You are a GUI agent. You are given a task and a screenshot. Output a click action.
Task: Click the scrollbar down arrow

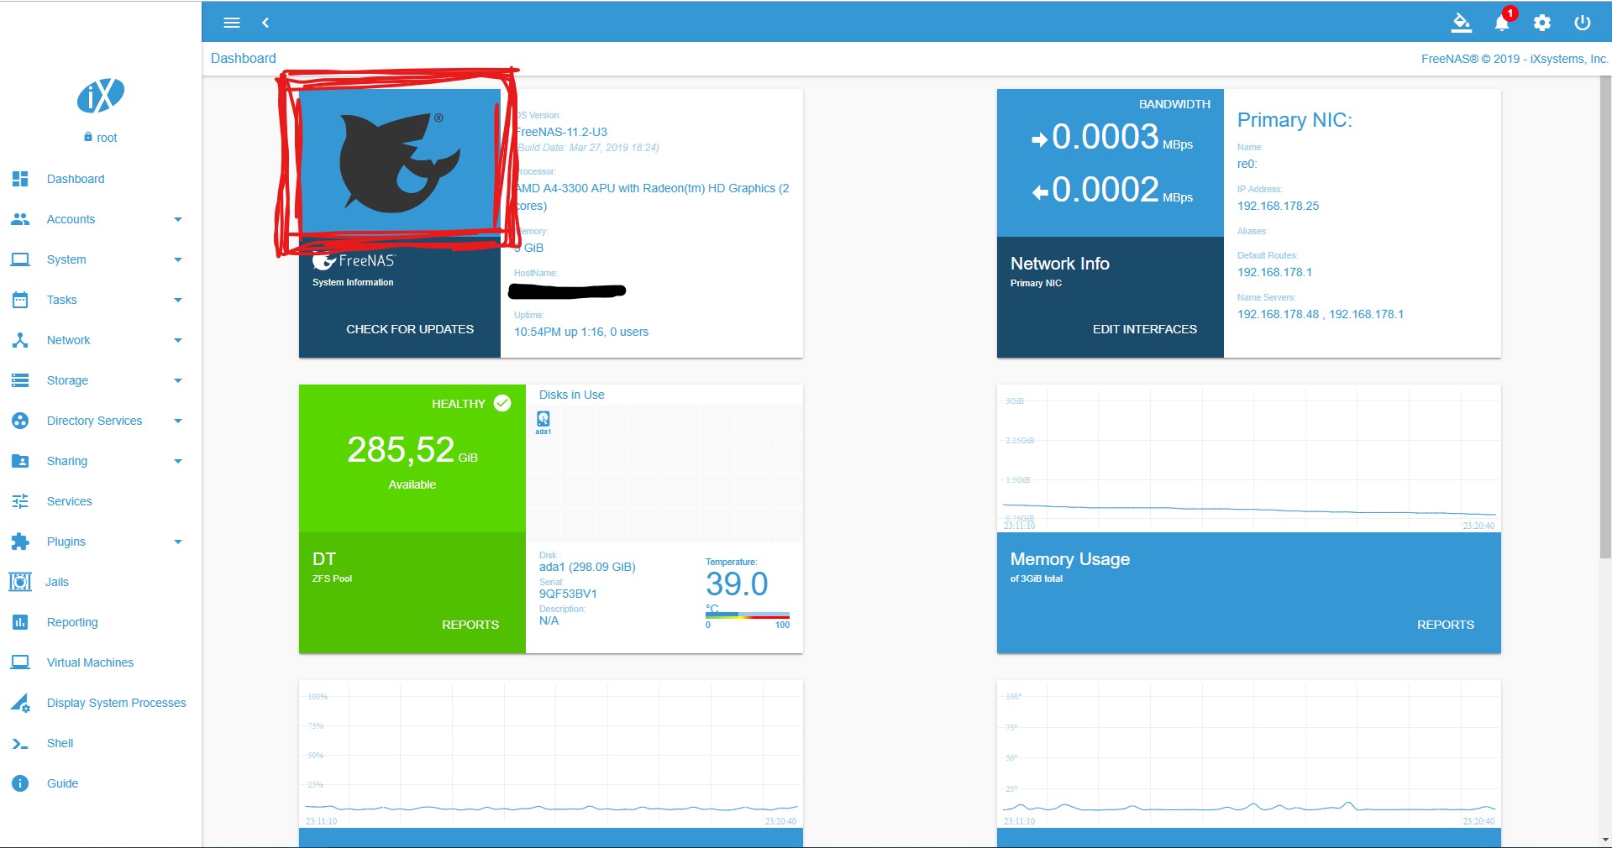pyautogui.click(x=1605, y=839)
